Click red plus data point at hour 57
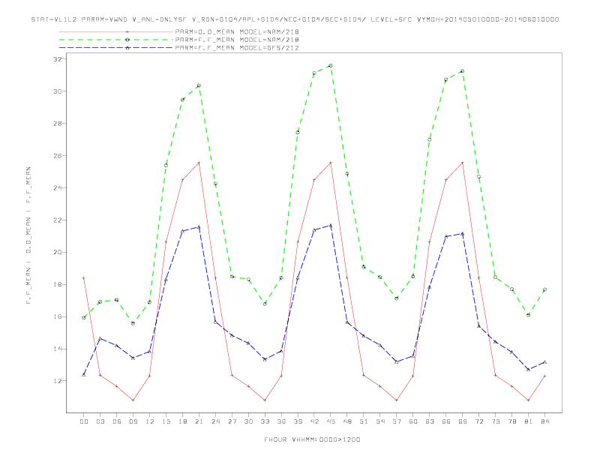This screenshot has width=594, height=459. (397, 400)
